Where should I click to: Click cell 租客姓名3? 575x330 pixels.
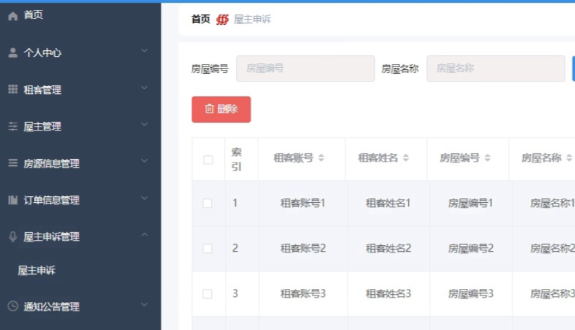(x=389, y=293)
